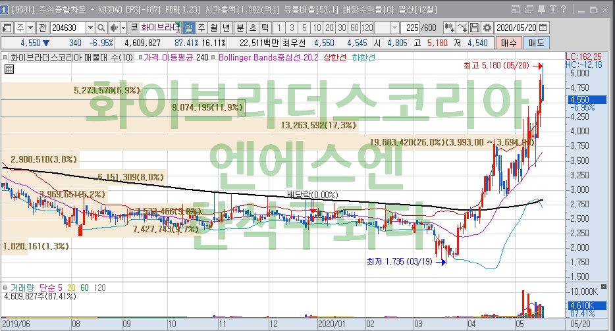Viewport: 615px width, 331px height.
Task: Click the stock code field 204630
Action: coord(67,28)
